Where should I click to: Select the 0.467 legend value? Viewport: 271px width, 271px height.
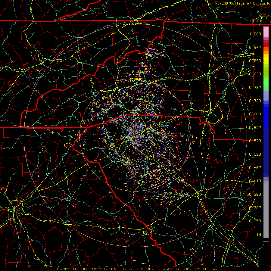pyautogui.click(x=255, y=168)
